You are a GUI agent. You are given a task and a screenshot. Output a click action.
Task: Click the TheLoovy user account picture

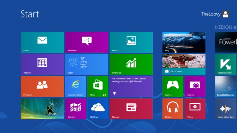coord(225,14)
